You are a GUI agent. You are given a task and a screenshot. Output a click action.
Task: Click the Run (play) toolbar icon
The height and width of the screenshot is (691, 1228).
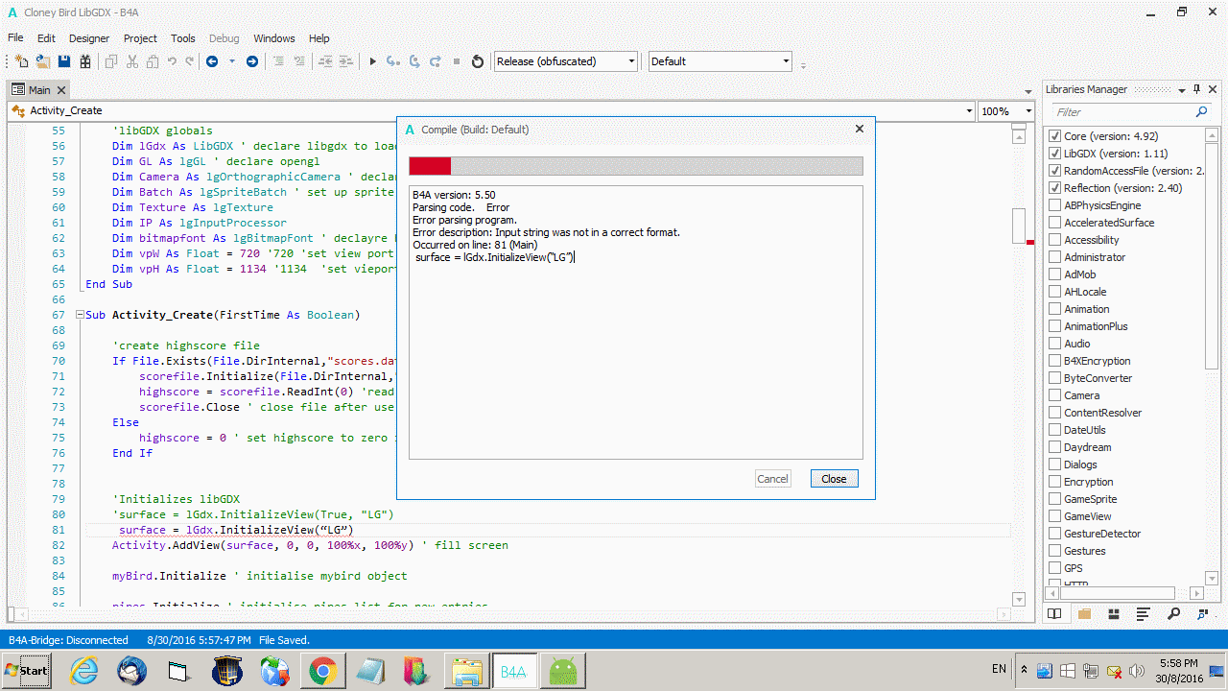(373, 61)
